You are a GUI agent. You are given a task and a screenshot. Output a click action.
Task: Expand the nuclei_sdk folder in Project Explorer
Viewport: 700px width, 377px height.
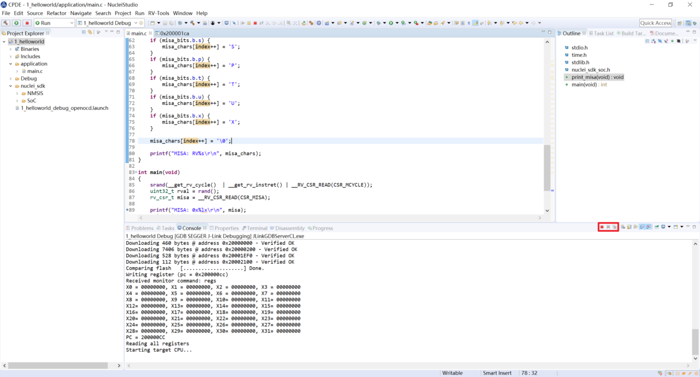pyautogui.click(x=10, y=86)
